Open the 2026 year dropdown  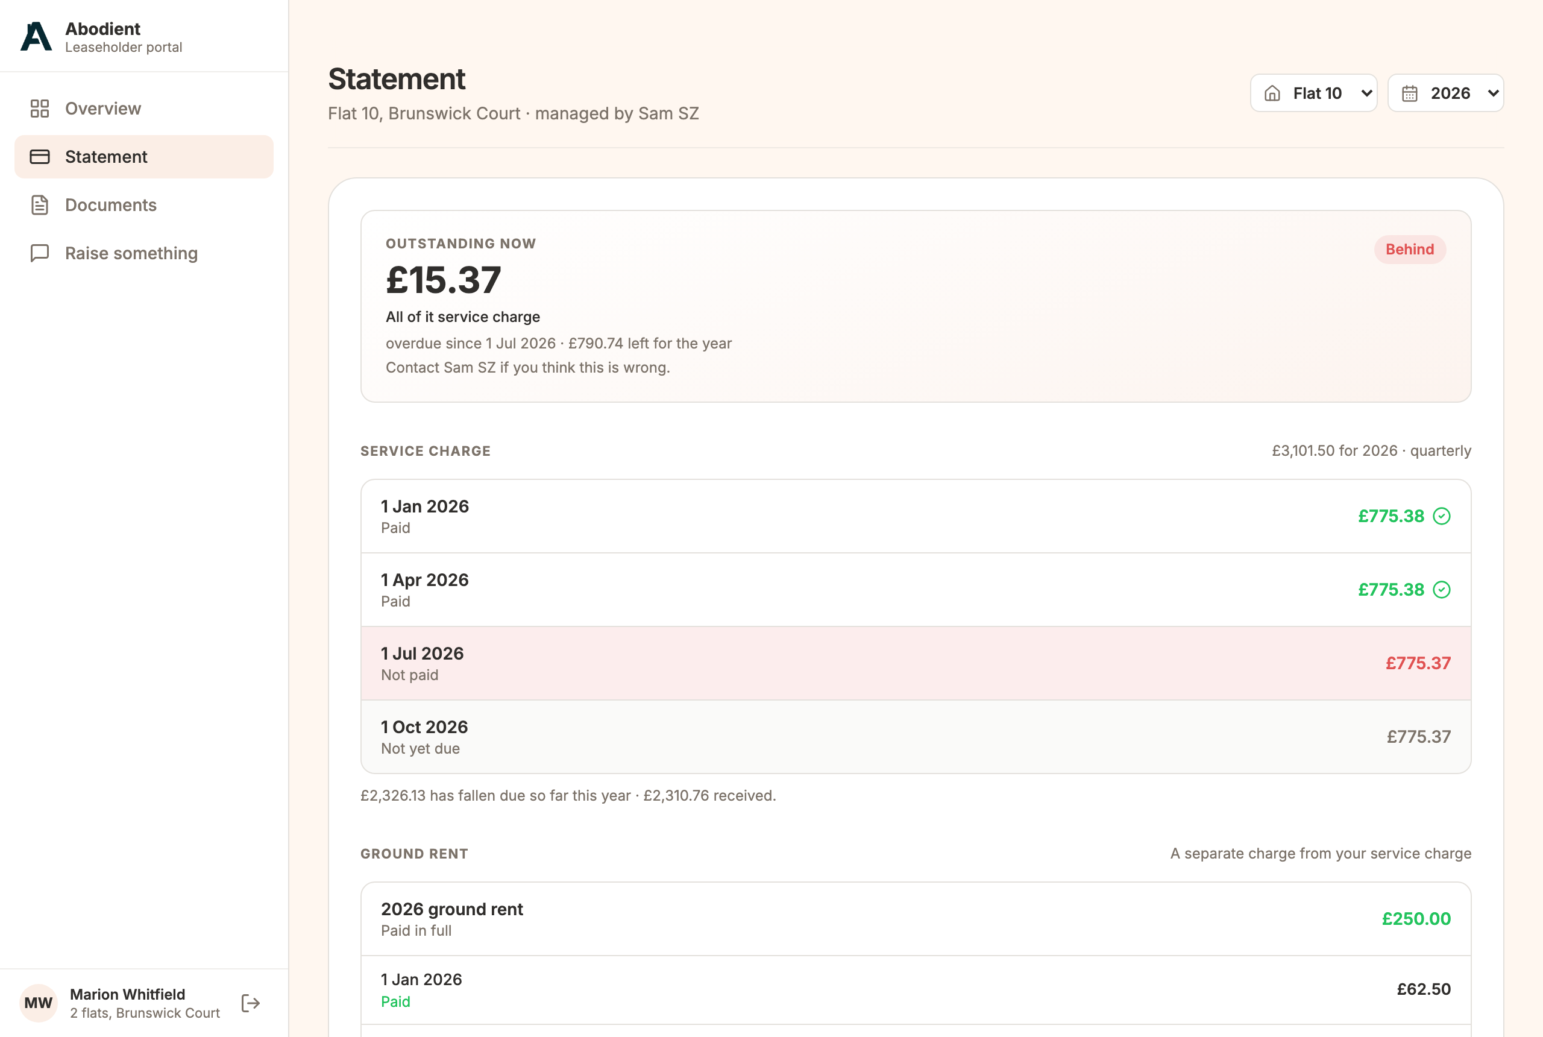(x=1445, y=93)
